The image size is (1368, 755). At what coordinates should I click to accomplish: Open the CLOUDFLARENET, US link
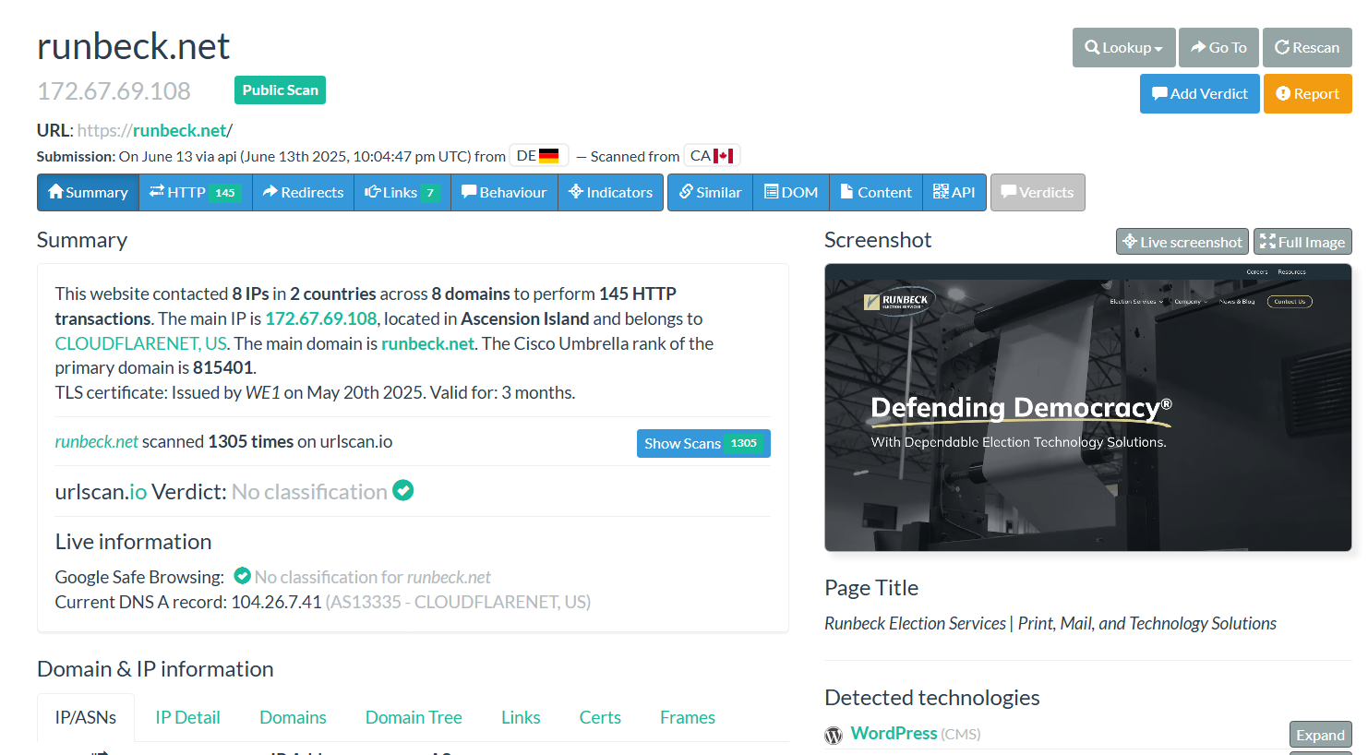click(141, 343)
